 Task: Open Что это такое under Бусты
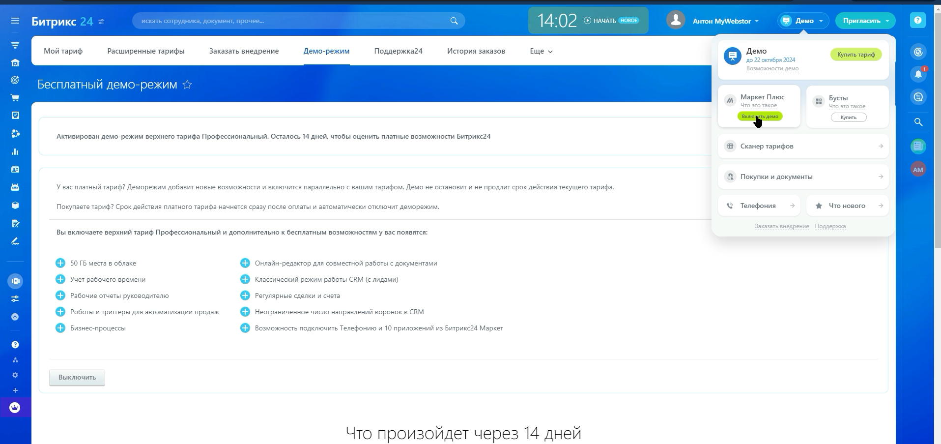click(847, 106)
